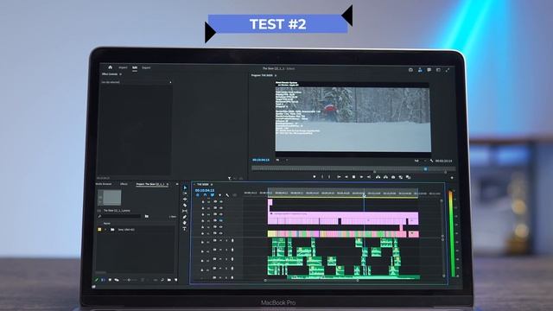Screen dimensions: 553x311
Task: Switch project panel to Icon View
Action: (x=110, y=280)
